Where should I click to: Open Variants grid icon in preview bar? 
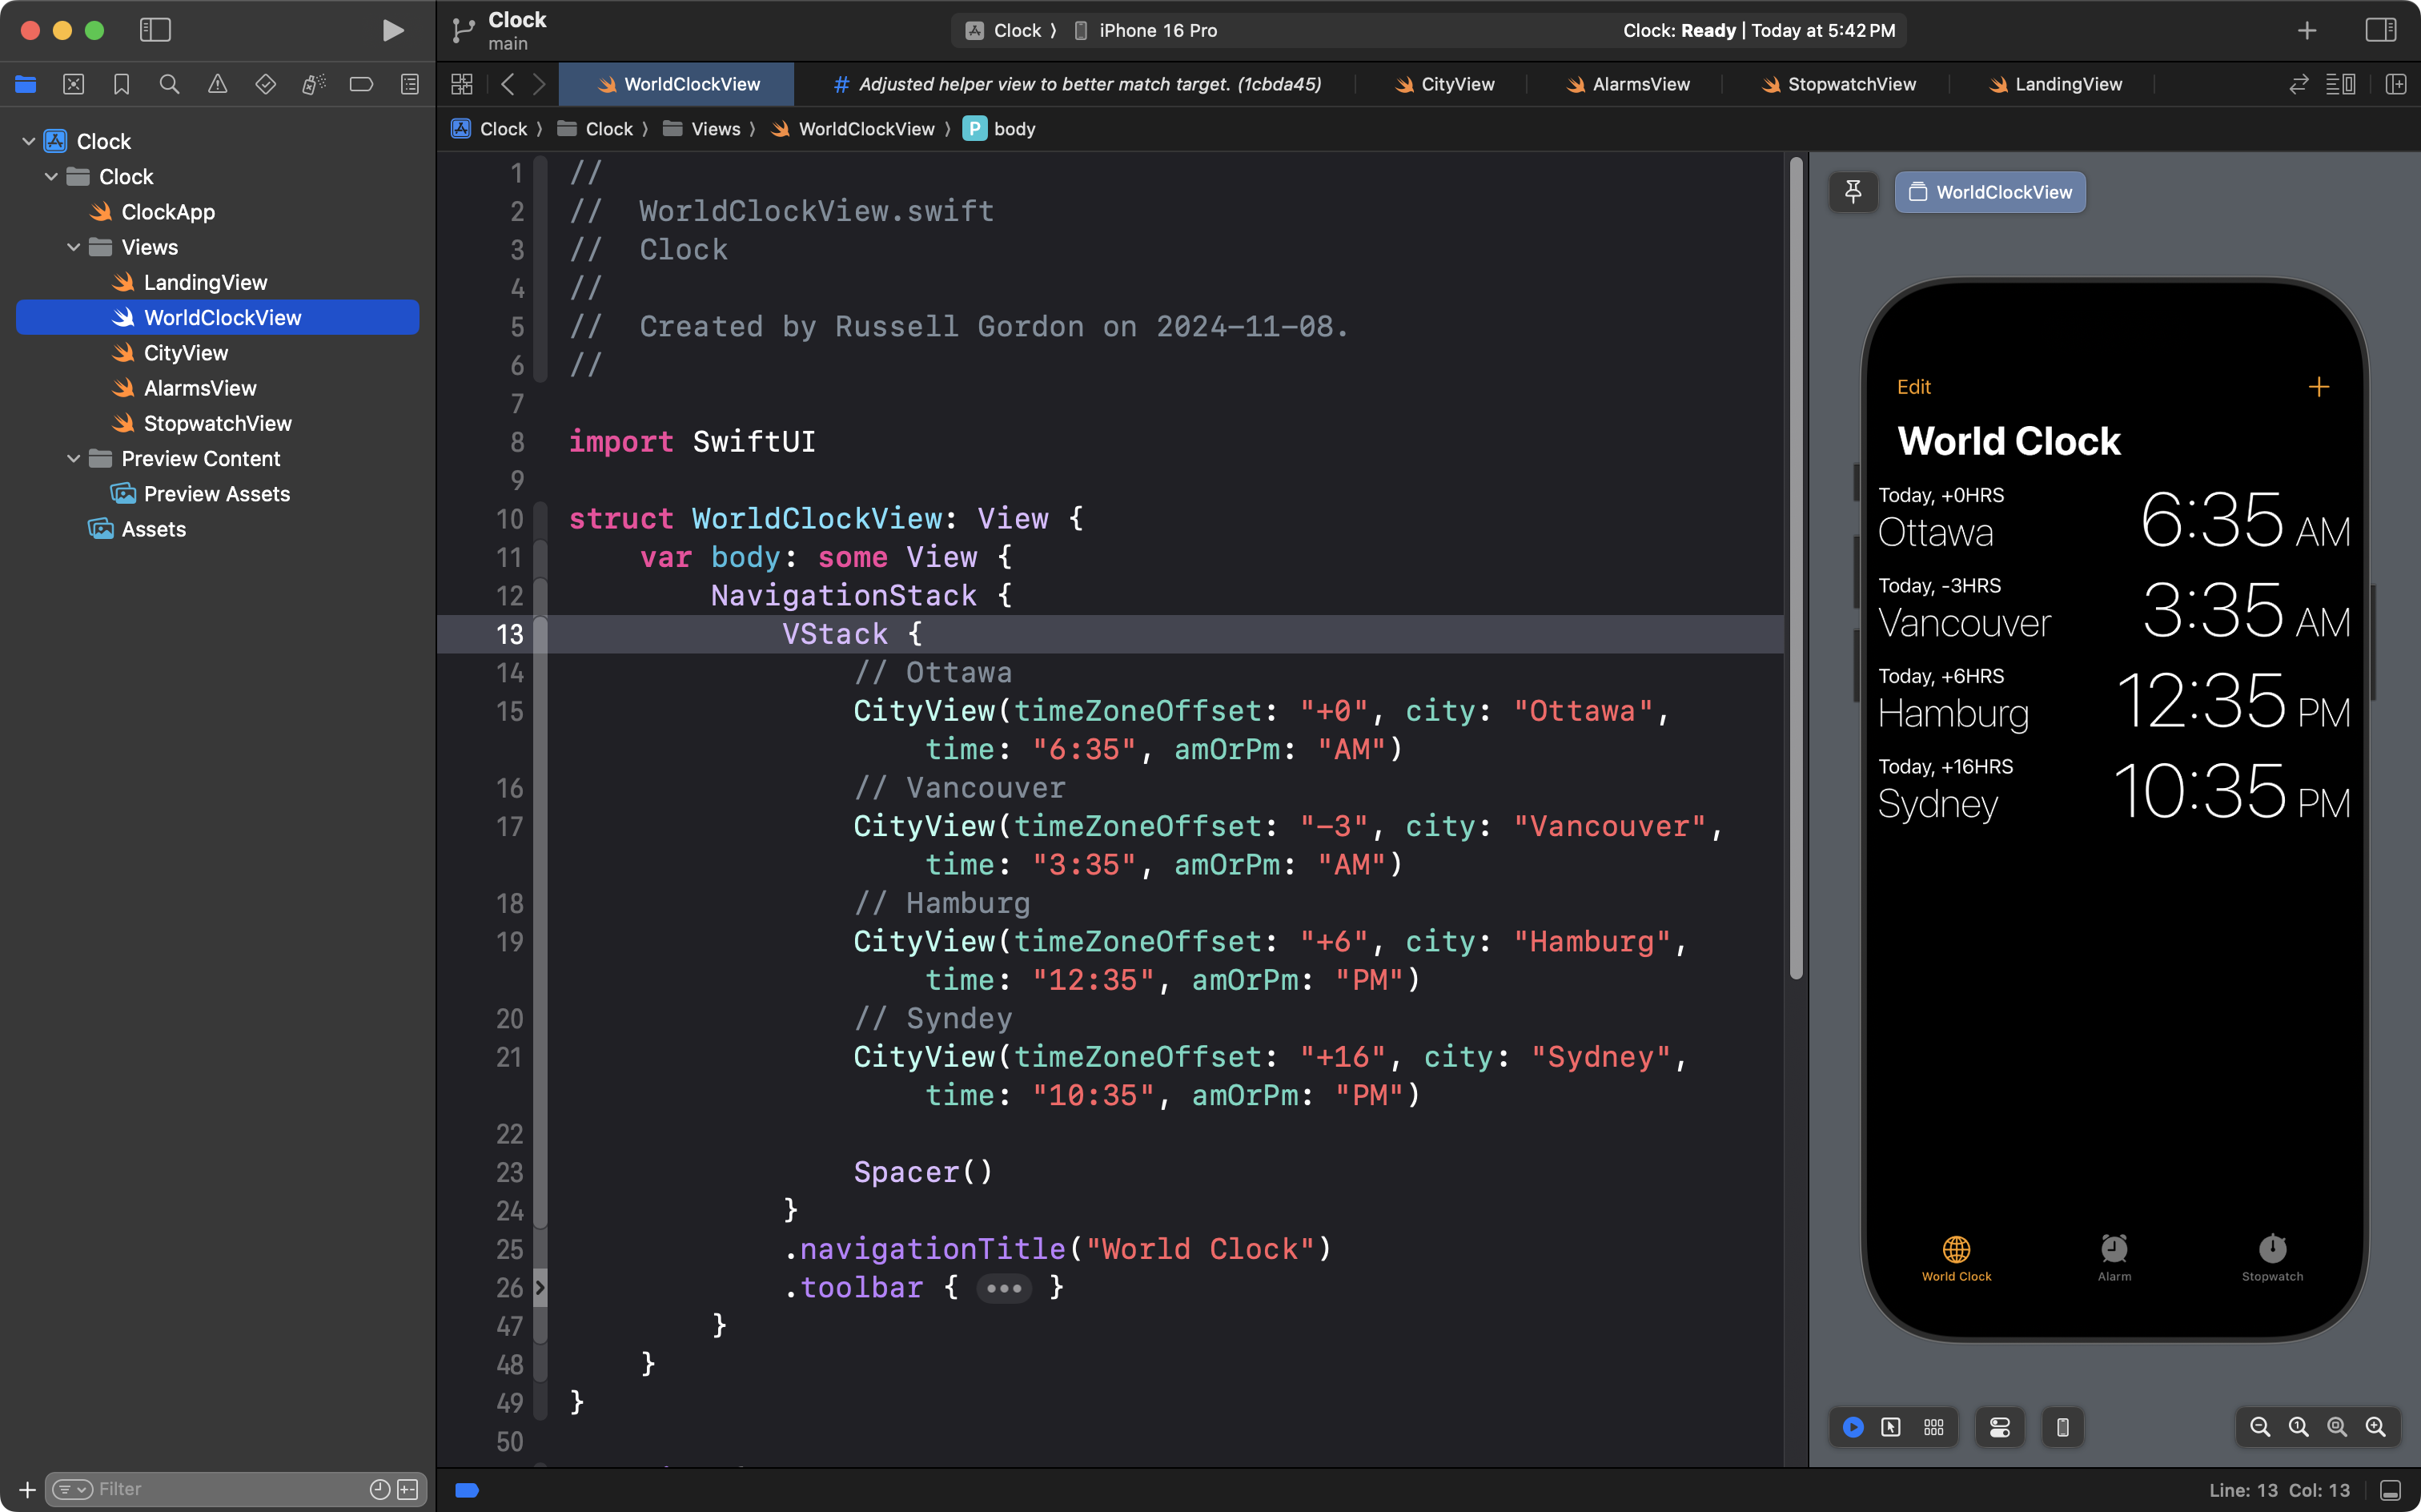tap(1933, 1427)
